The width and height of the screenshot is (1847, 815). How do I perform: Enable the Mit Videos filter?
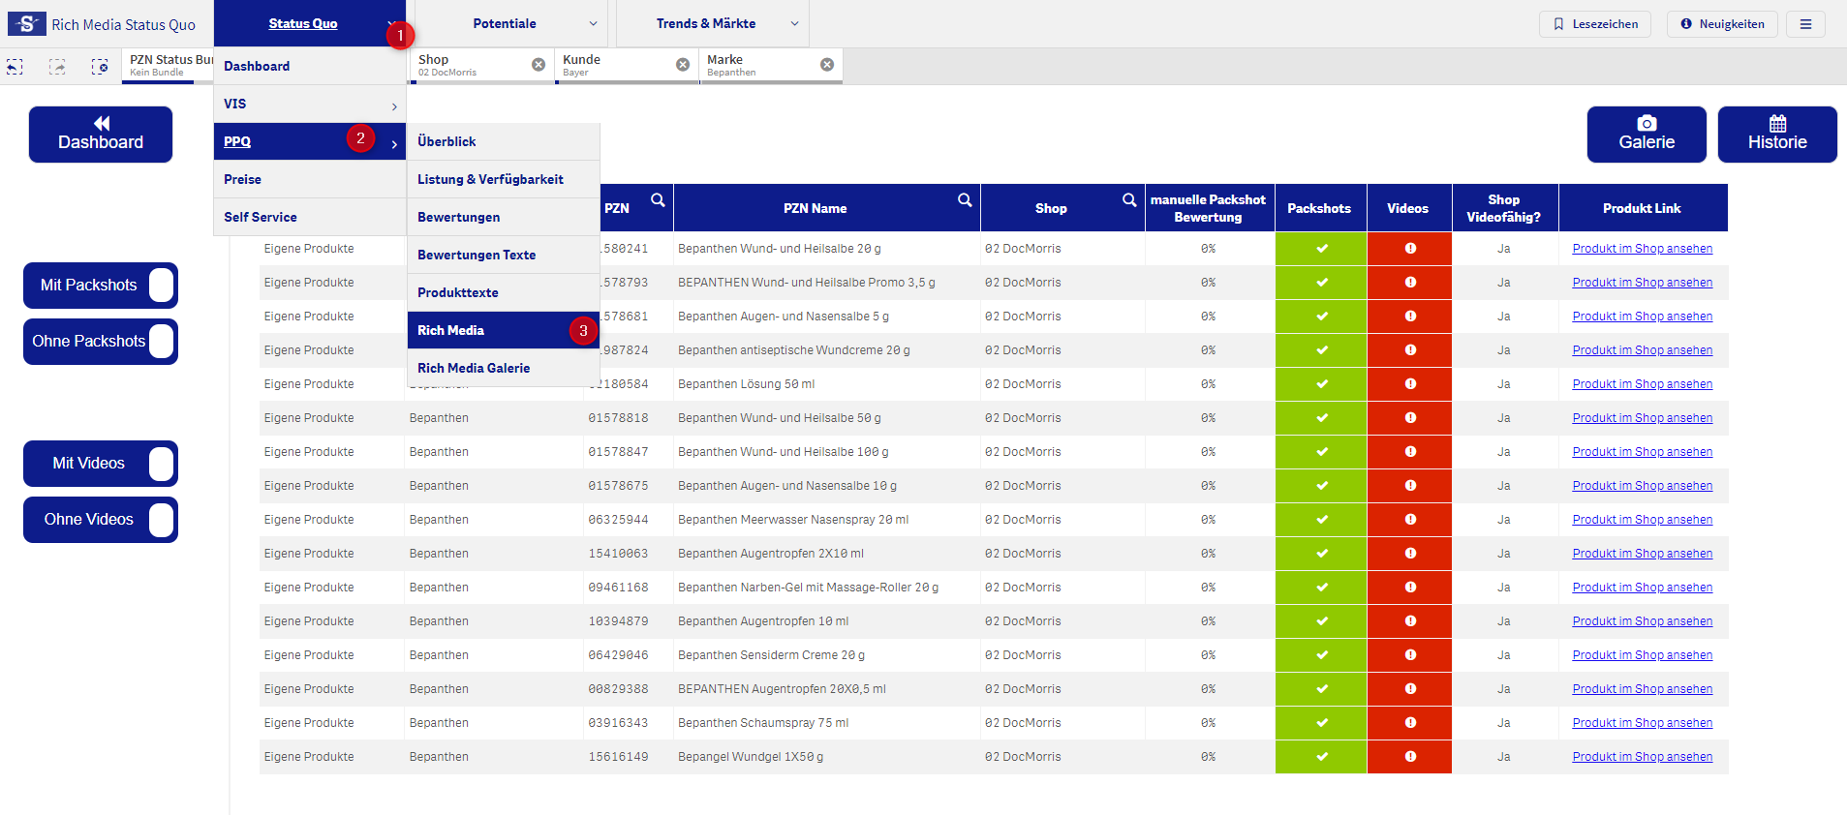[x=101, y=464]
